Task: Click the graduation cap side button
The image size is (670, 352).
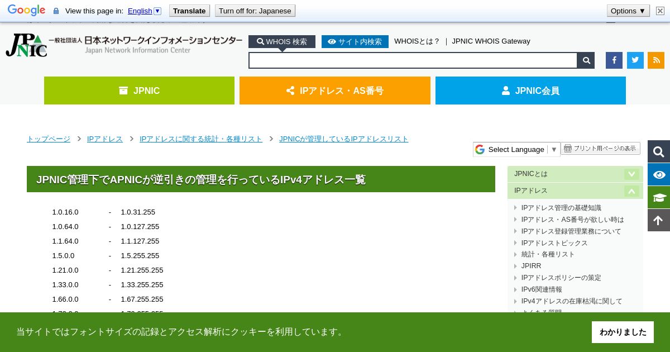Action: (659, 197)
